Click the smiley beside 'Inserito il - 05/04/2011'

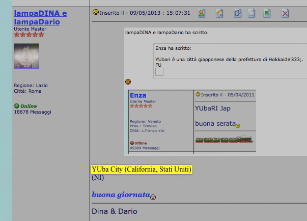[198, 95]
